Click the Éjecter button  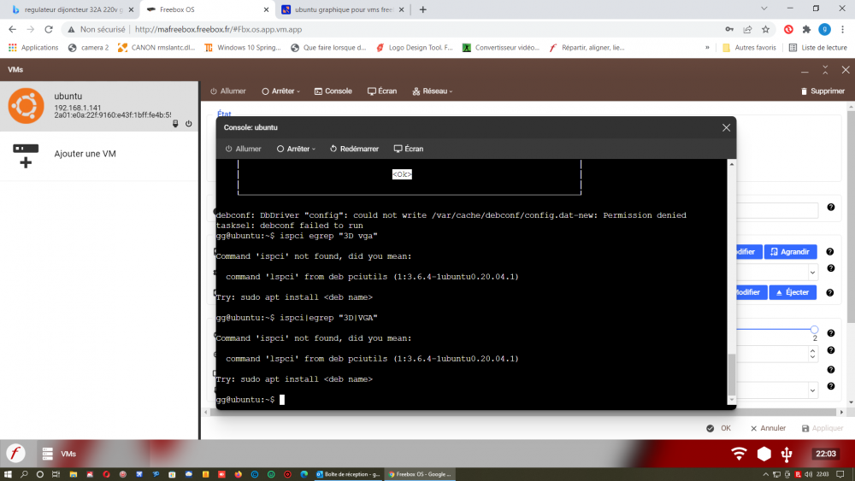[792, 292]
